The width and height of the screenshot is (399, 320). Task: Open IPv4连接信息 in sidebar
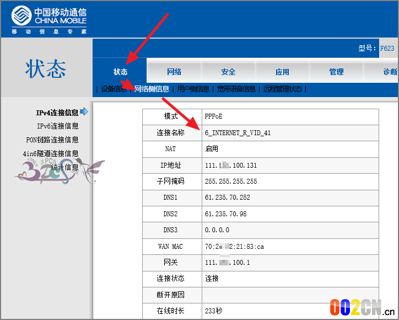(x=57, y=113)
